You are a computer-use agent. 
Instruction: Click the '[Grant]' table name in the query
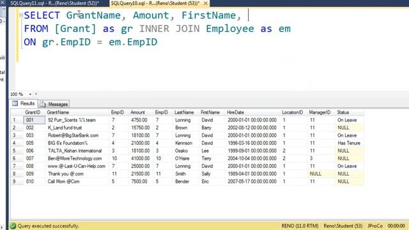(x=75, y=29)
